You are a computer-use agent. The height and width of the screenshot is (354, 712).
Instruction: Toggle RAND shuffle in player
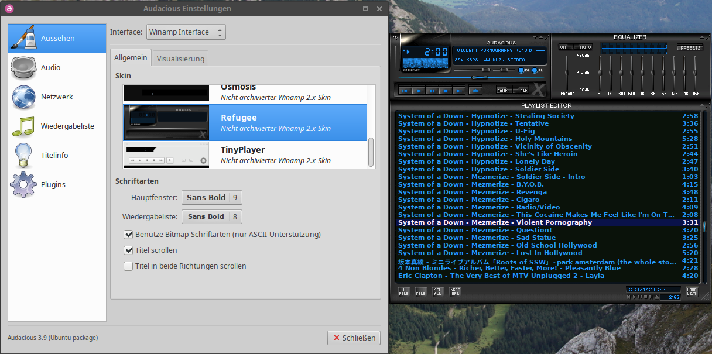coord(504,90)
